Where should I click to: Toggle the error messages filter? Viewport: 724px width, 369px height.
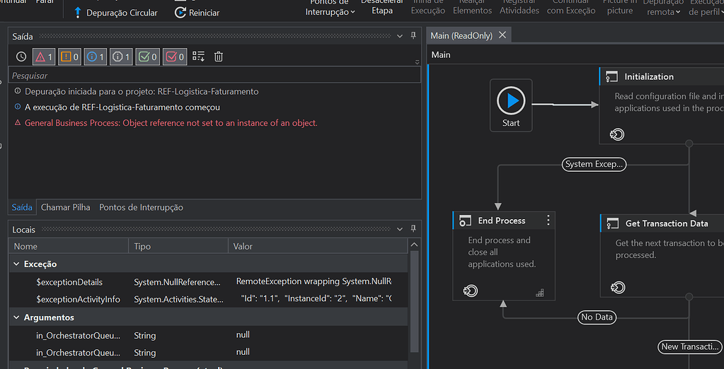click(x=43, y=57)
